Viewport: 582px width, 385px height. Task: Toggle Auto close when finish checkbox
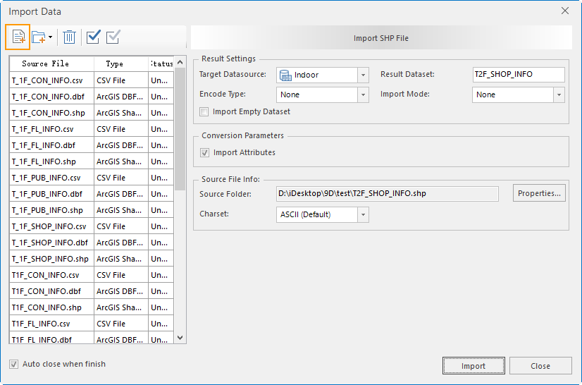[14, 364]
